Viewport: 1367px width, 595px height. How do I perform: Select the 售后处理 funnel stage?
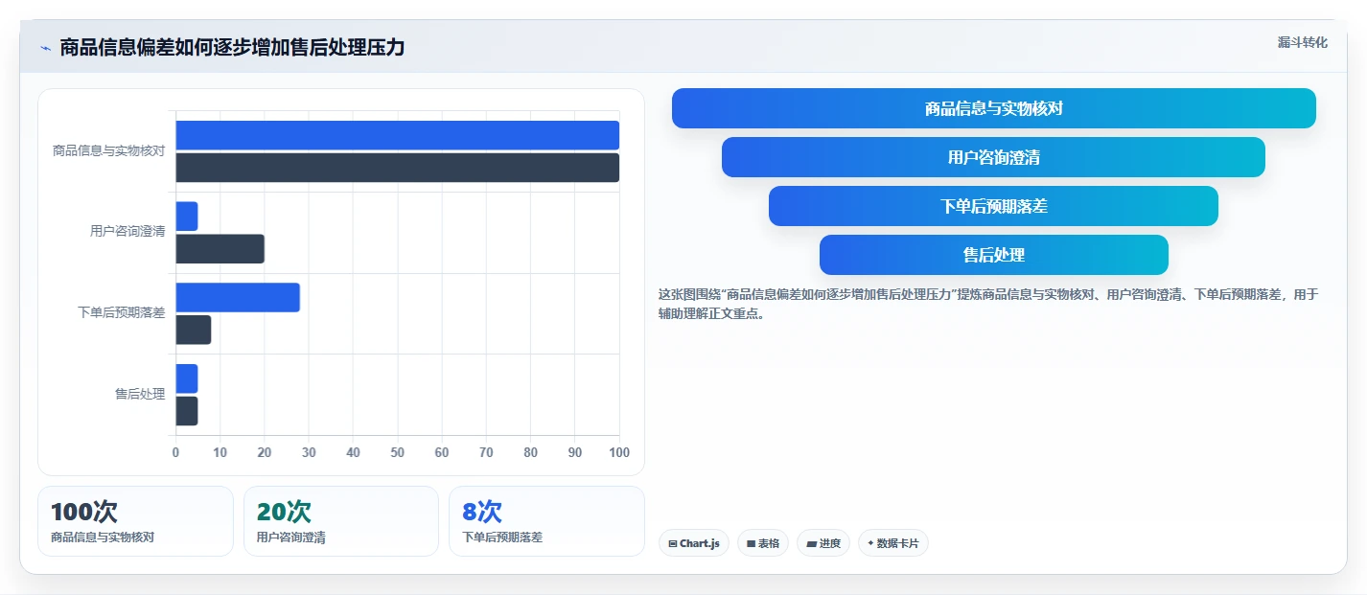coord(993,255)
